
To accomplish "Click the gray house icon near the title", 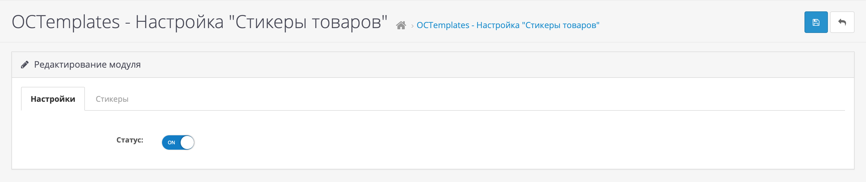I will (401, 25).
